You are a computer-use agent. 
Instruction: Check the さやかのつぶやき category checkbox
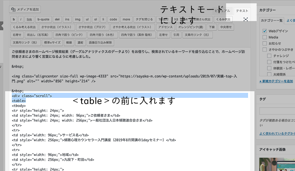coord(265,49)
